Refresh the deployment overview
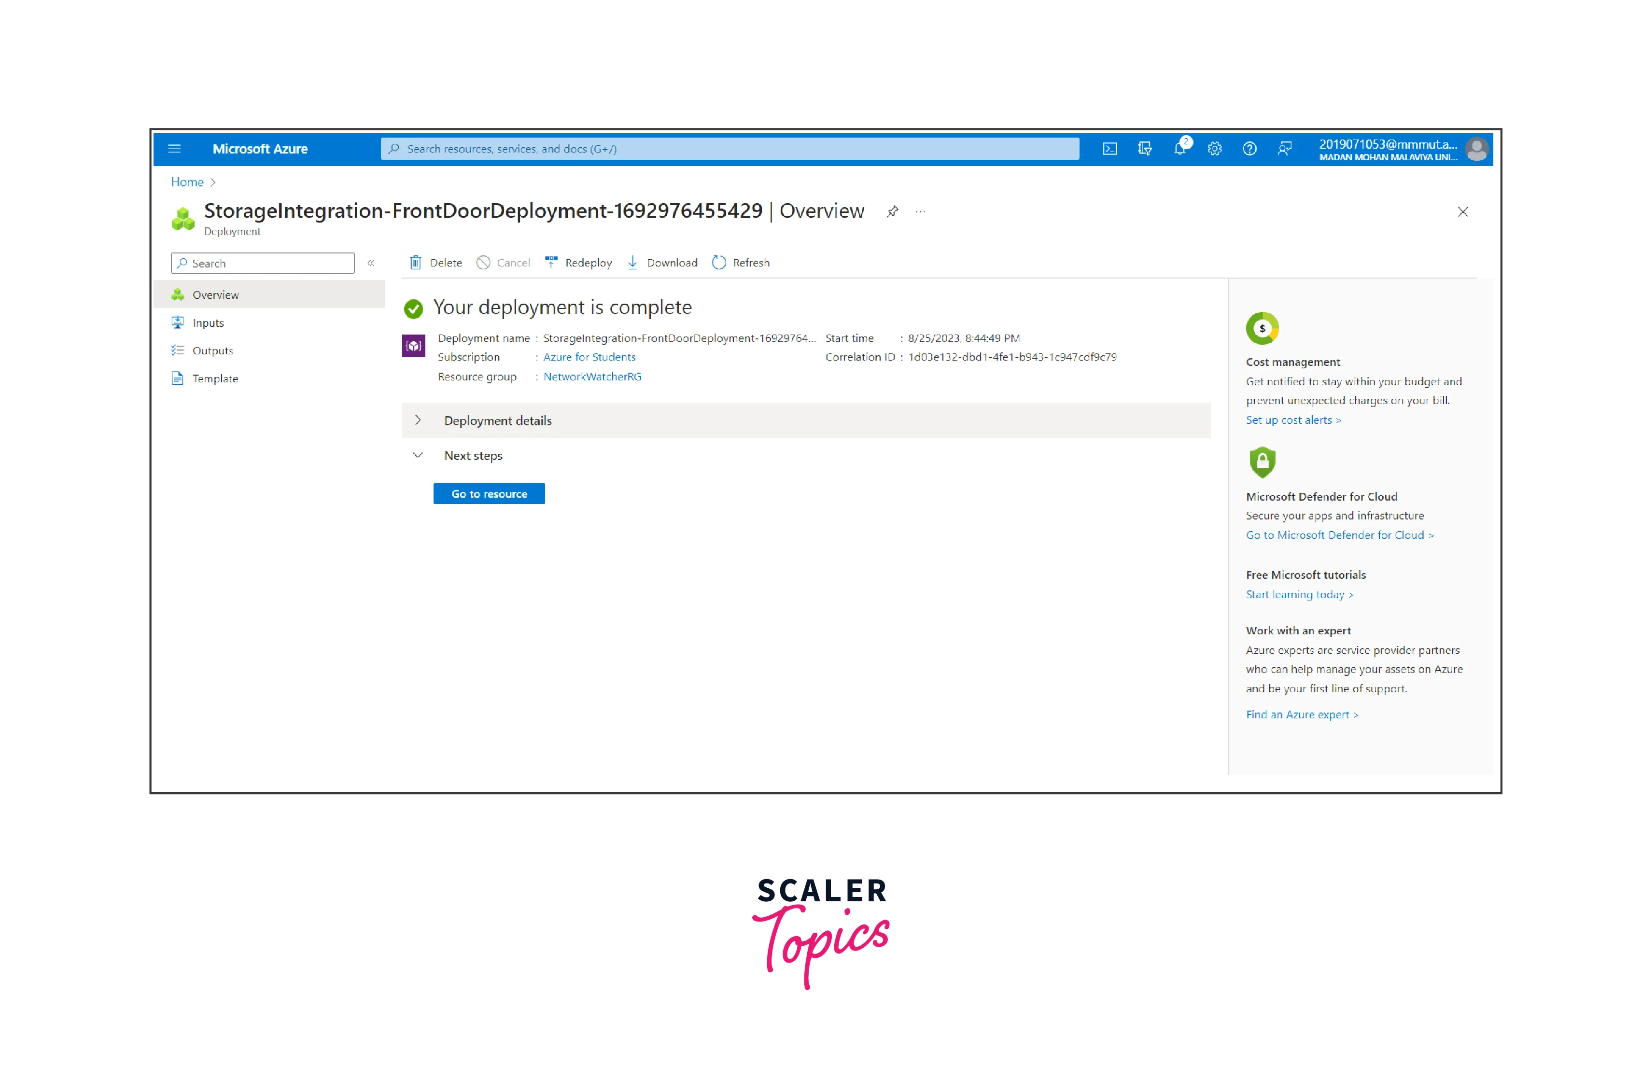The height and width of the screenshot is (1078, 1642). coord(740,263)
